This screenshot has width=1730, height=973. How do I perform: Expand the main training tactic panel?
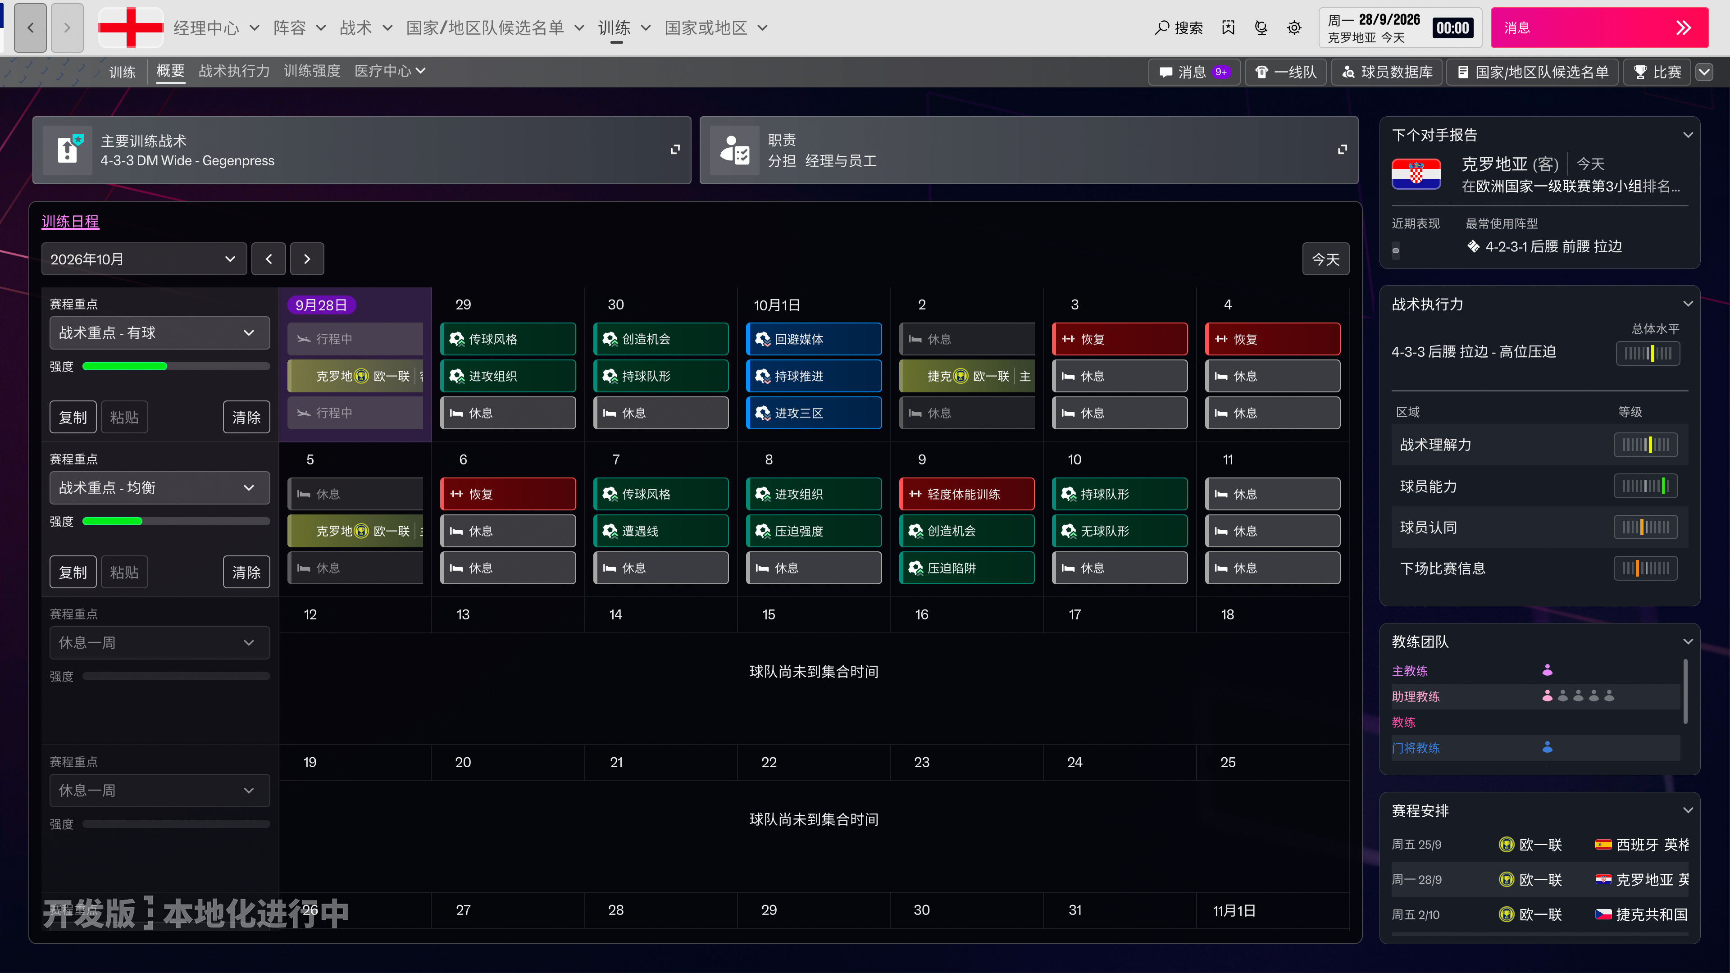click(x=675, y=149)
